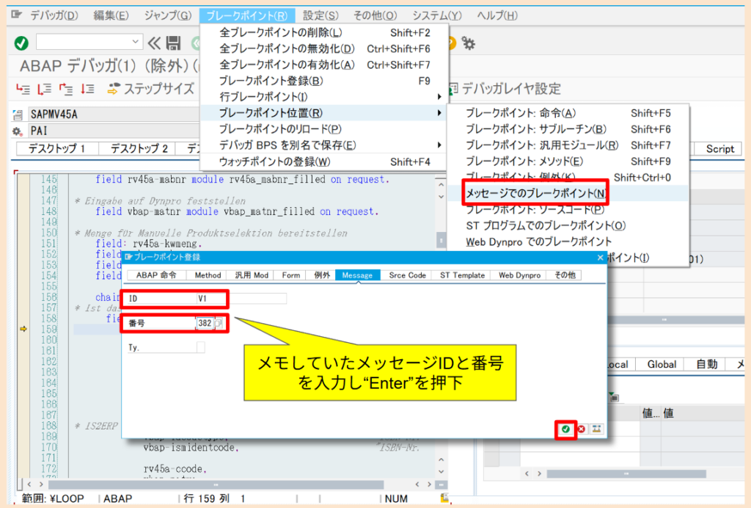Click the yellow arrow current-line marker
The height and width of the screenshot is (508, 751).
point(23,329)
